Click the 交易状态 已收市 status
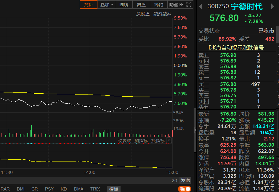The image size is (279, 192). (x=266, y=31)
